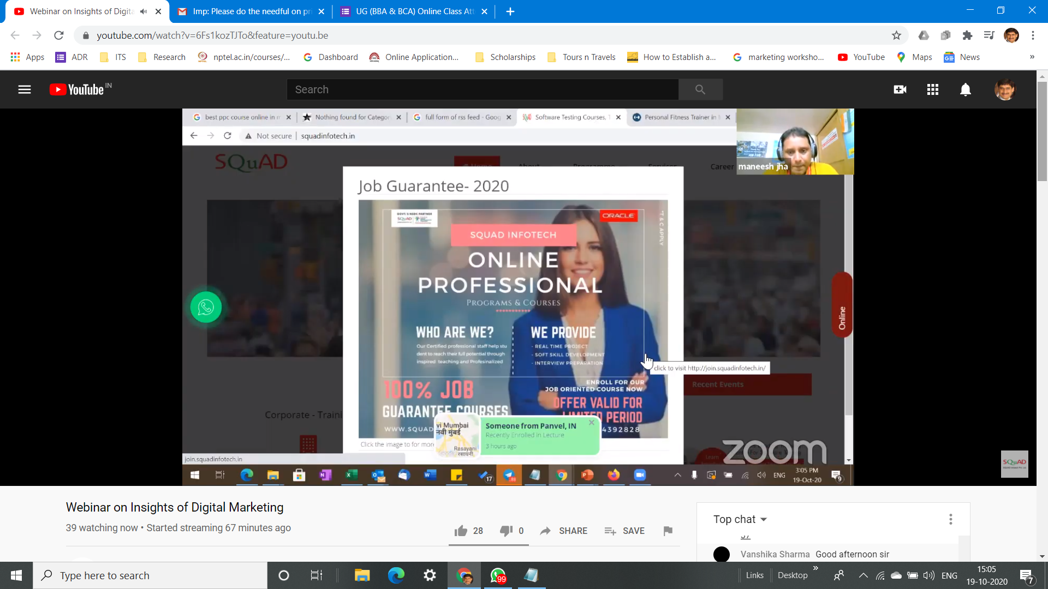Screen dimensions: 1048x589
Task: Dislike the video with thumbs down
Action: click(x=506, y=531)
